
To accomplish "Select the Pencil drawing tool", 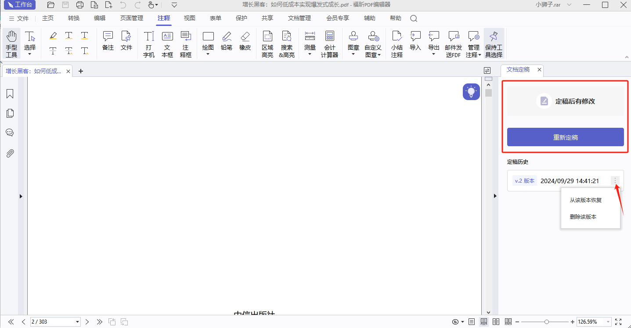I will click(227, 41).
